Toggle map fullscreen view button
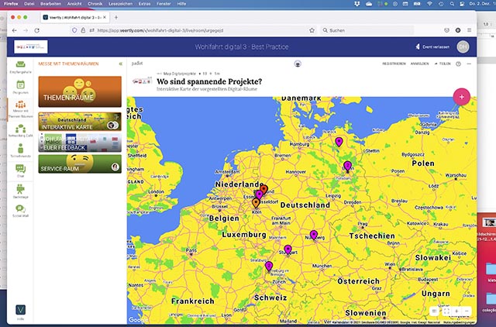Viewport: 496px width, 327px height. point(446,312)
